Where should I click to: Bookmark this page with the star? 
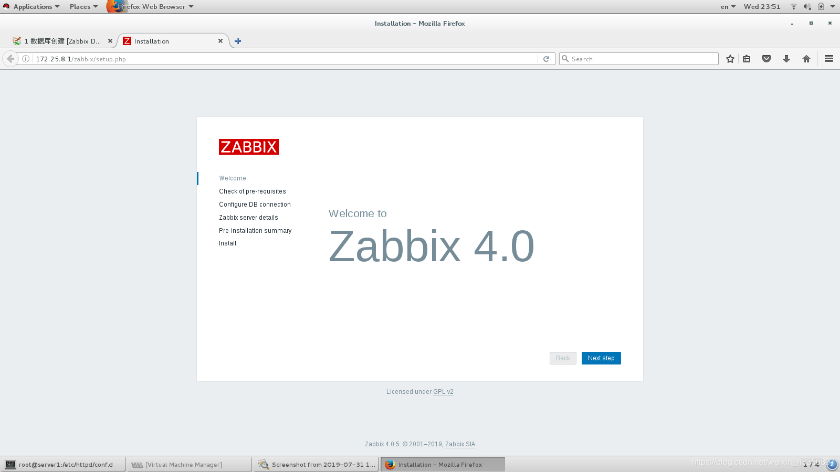pos(730,59)
